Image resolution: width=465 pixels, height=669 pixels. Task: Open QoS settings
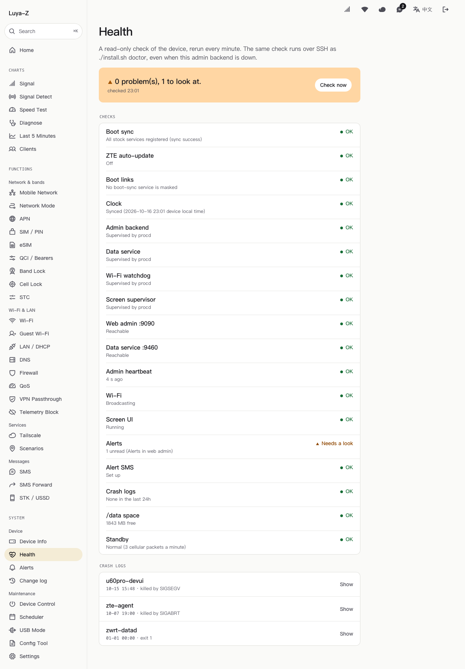tap(43, 386)
